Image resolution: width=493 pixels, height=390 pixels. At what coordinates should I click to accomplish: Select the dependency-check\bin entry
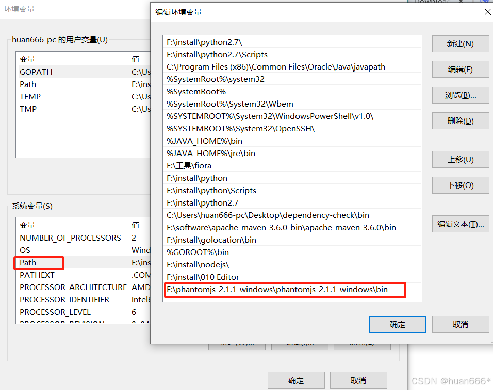(292, 215)
